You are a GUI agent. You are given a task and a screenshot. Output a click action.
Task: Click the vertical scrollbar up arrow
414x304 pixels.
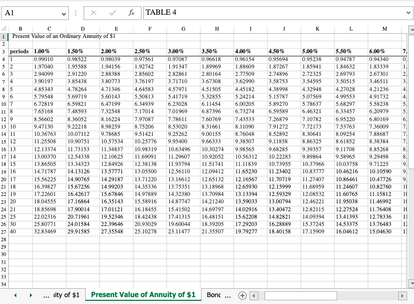pyautogui.click(x=411, y=30)
